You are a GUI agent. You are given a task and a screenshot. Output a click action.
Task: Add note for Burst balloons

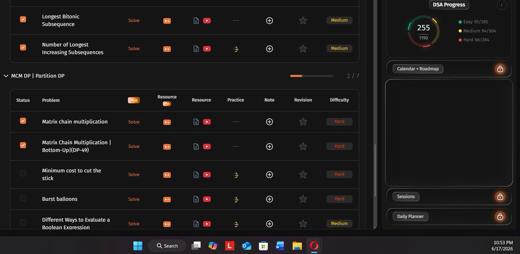coord(270,199)
